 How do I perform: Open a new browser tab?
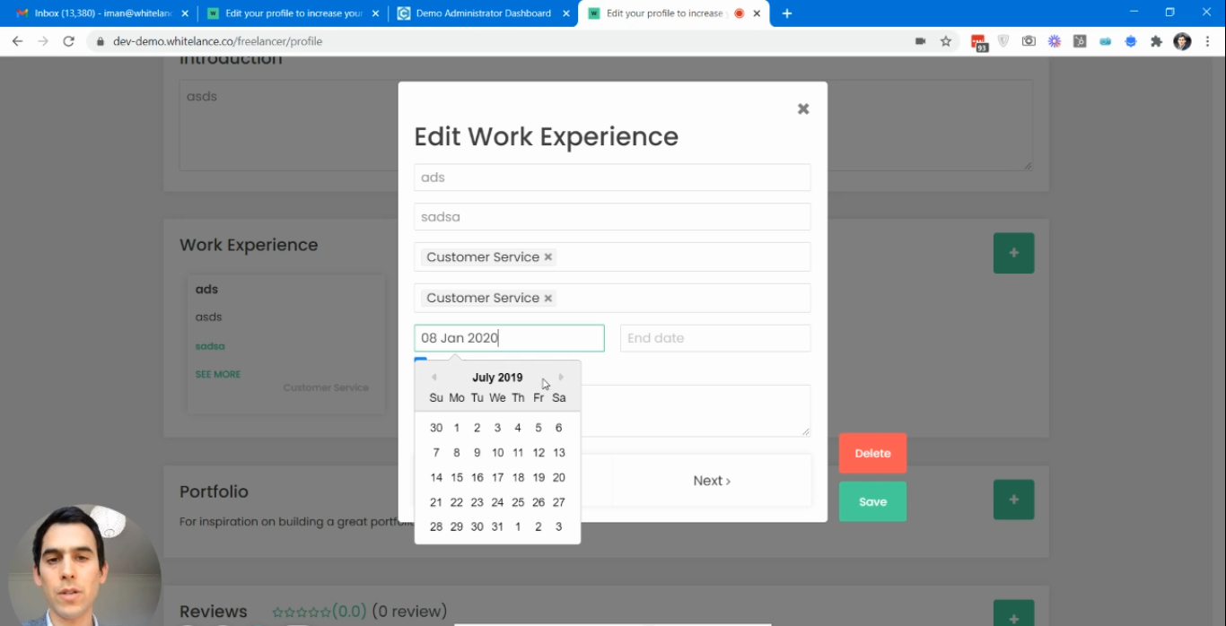[x=787, y=13]
